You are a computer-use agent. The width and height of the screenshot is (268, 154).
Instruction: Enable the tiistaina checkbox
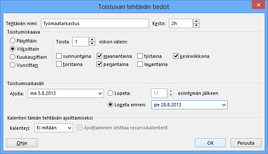[140, 56]
